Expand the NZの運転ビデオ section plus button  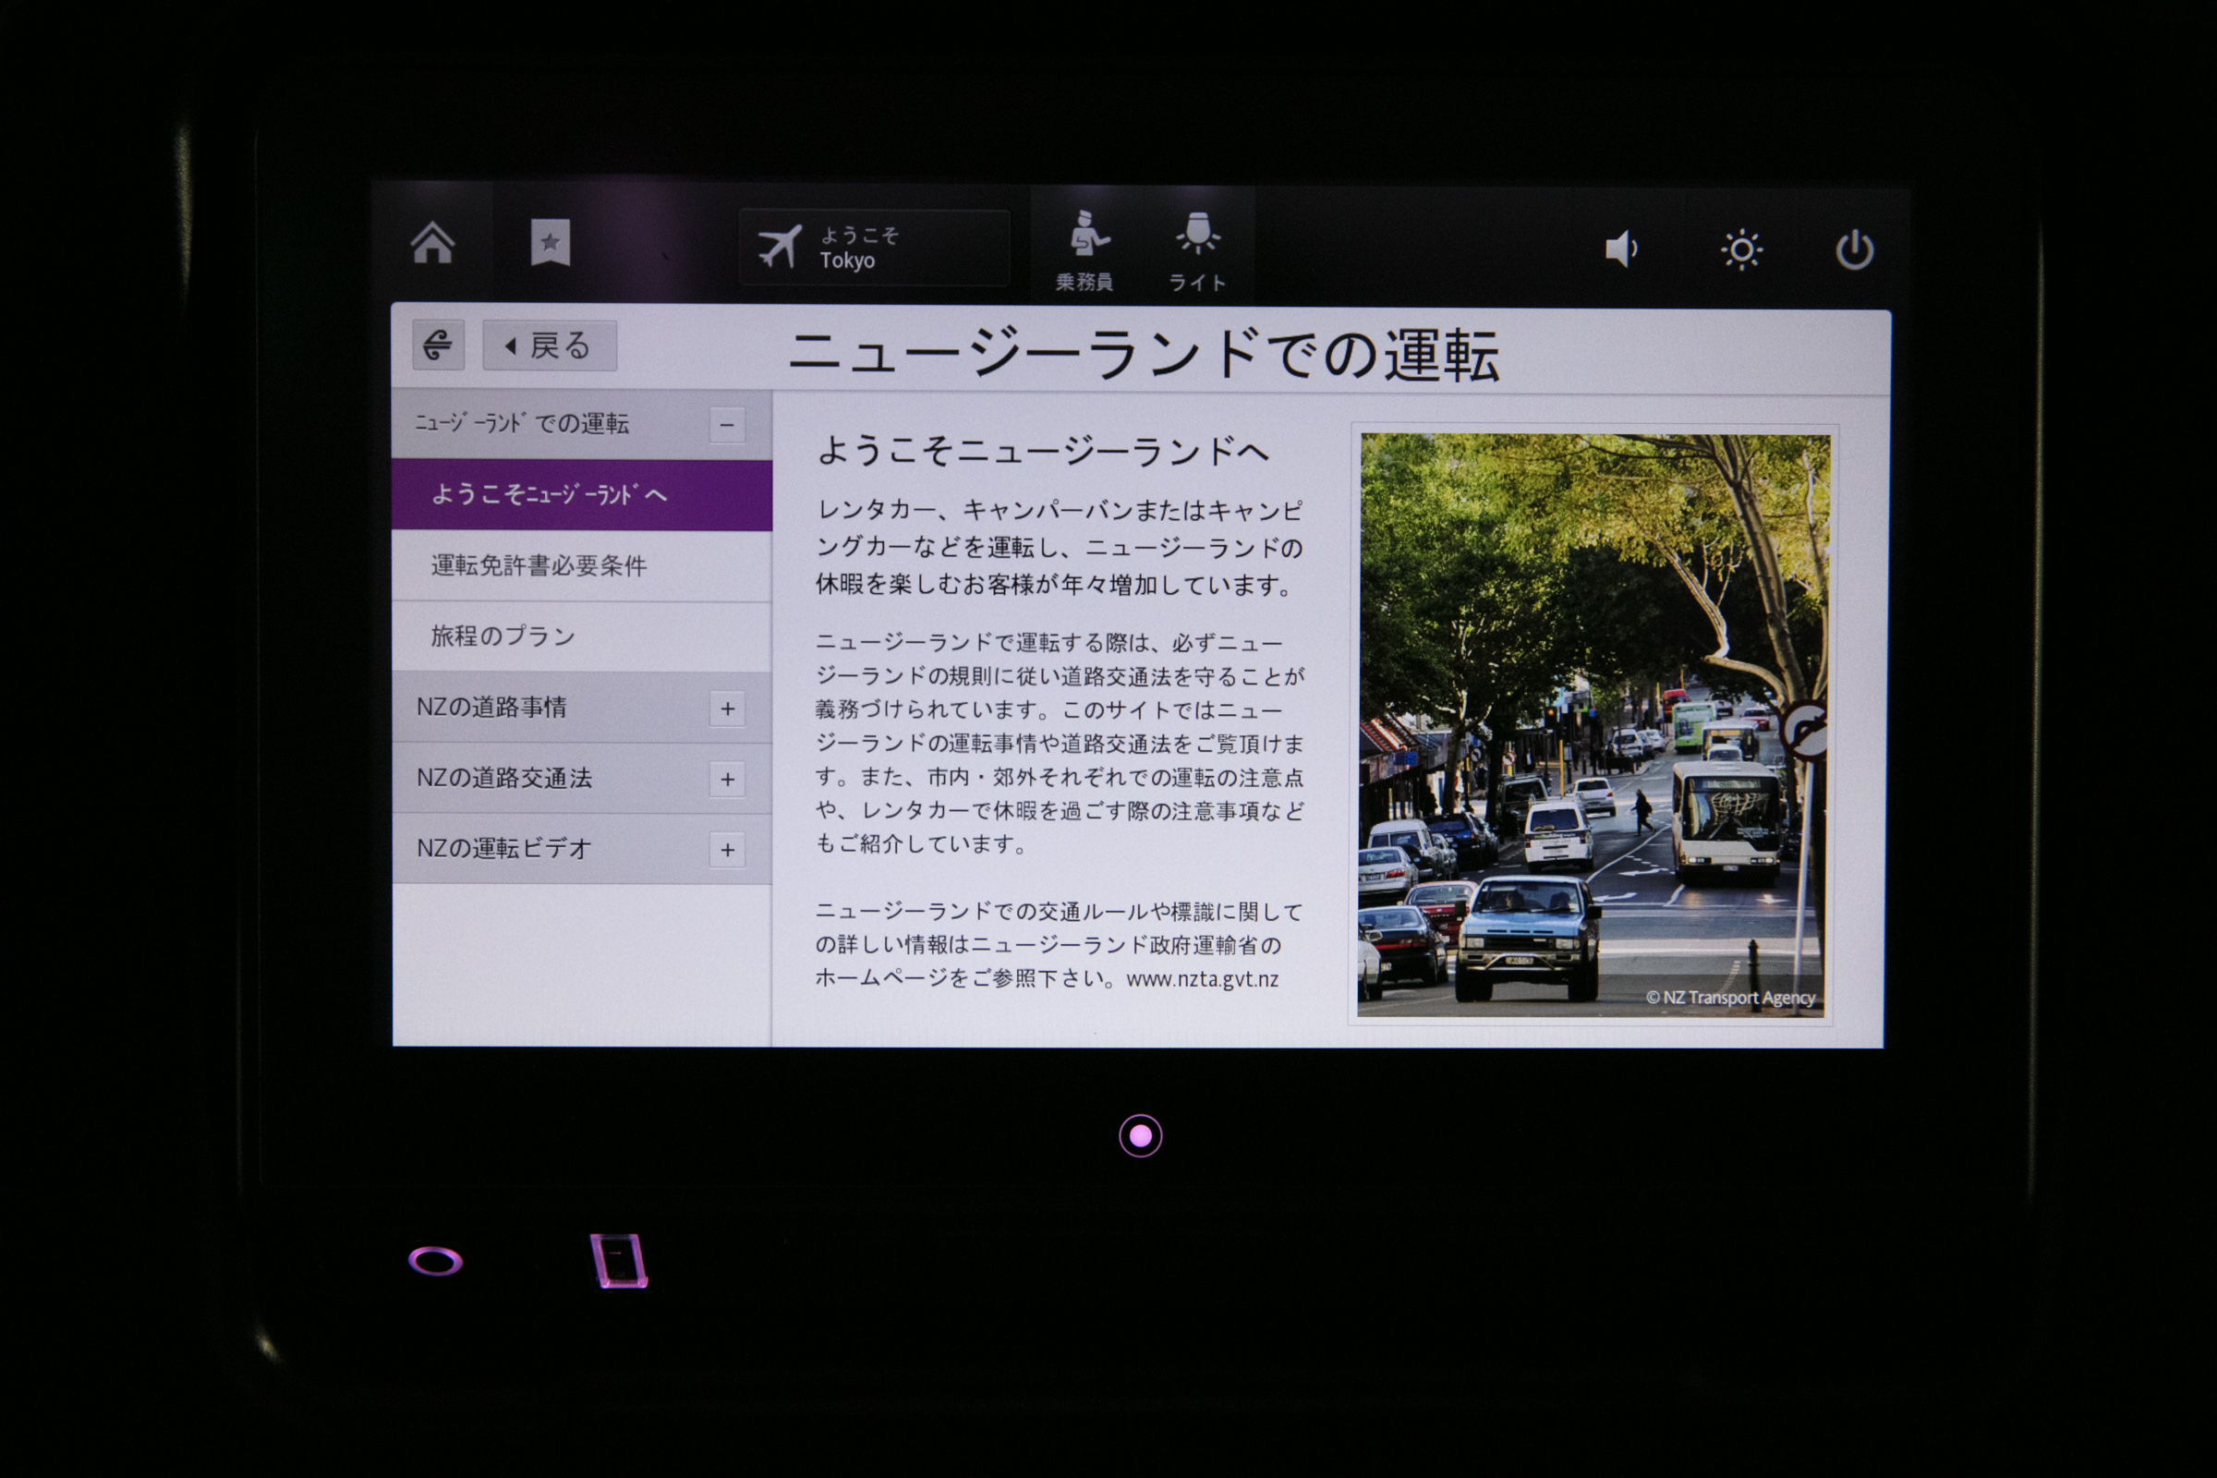click(x=727, y=850)
